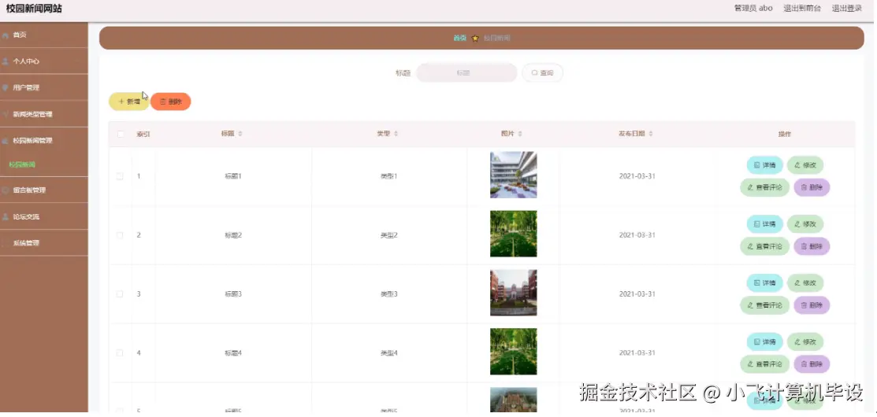Open 首页 in the left sidebar

point(43,35)
